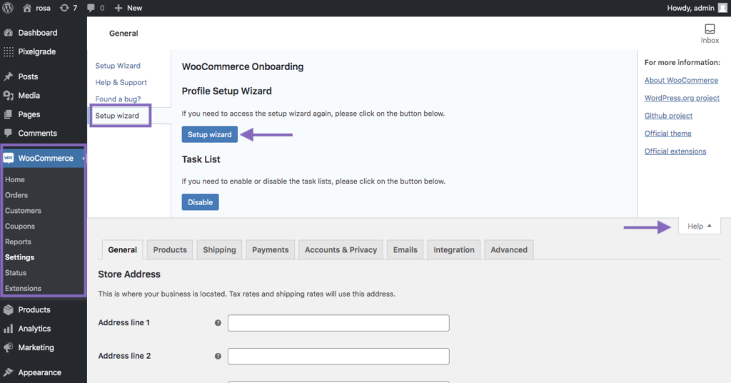Image resolution: width=731 pixels, height=383 pixels.
Task: Collapse the Help panel toggle
Action: (x=700, y=226)
